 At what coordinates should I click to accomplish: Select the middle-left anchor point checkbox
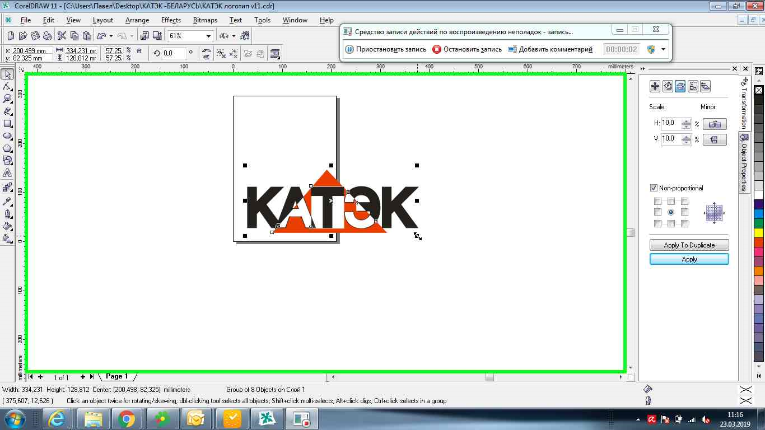coord(657,212)
